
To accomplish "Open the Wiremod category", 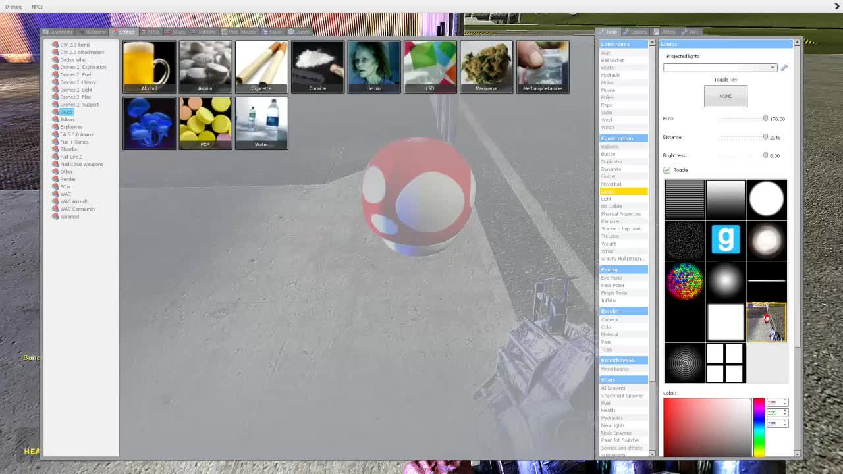I will point(69,217).
